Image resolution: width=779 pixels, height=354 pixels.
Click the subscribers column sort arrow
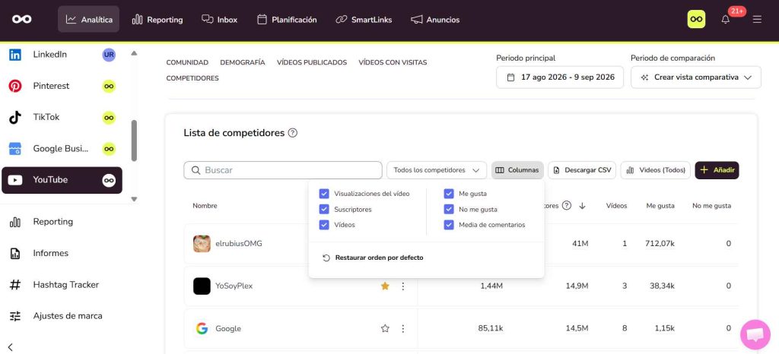(x=582, y=206)
